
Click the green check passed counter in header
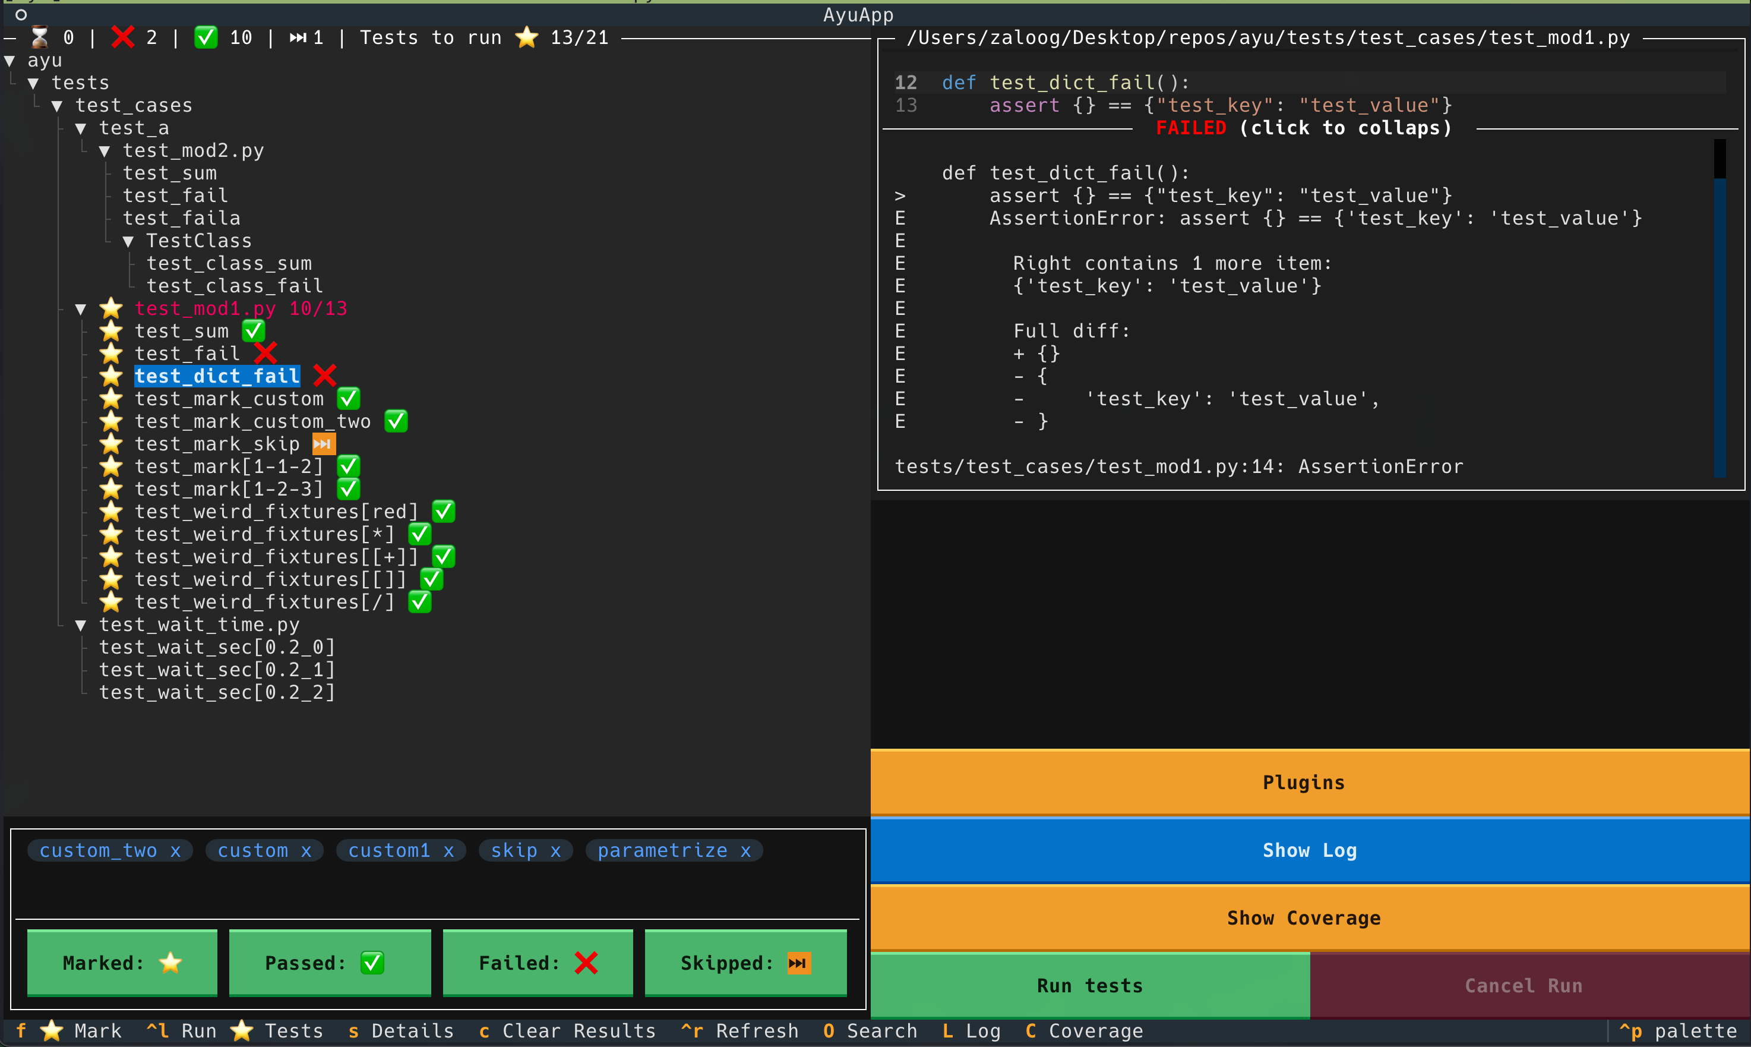pyautogui.click(x=206, y=37)
